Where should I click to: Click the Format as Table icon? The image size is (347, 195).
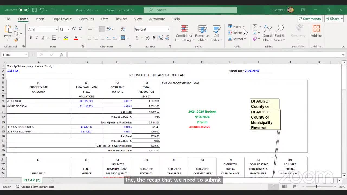(x=202, y=34)
